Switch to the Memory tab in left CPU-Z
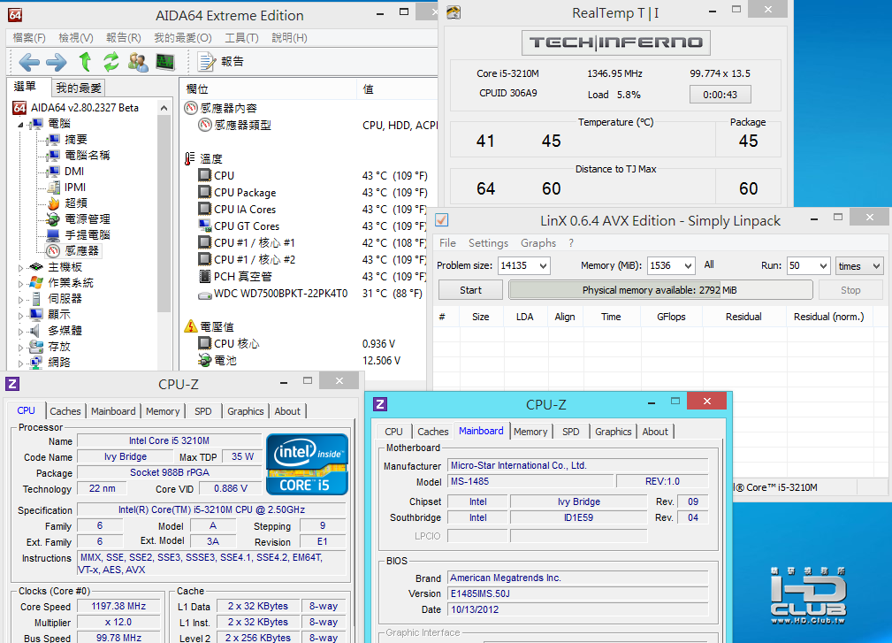Image resolution: width=892 pixels, height=643 pixels. point(163,411)
